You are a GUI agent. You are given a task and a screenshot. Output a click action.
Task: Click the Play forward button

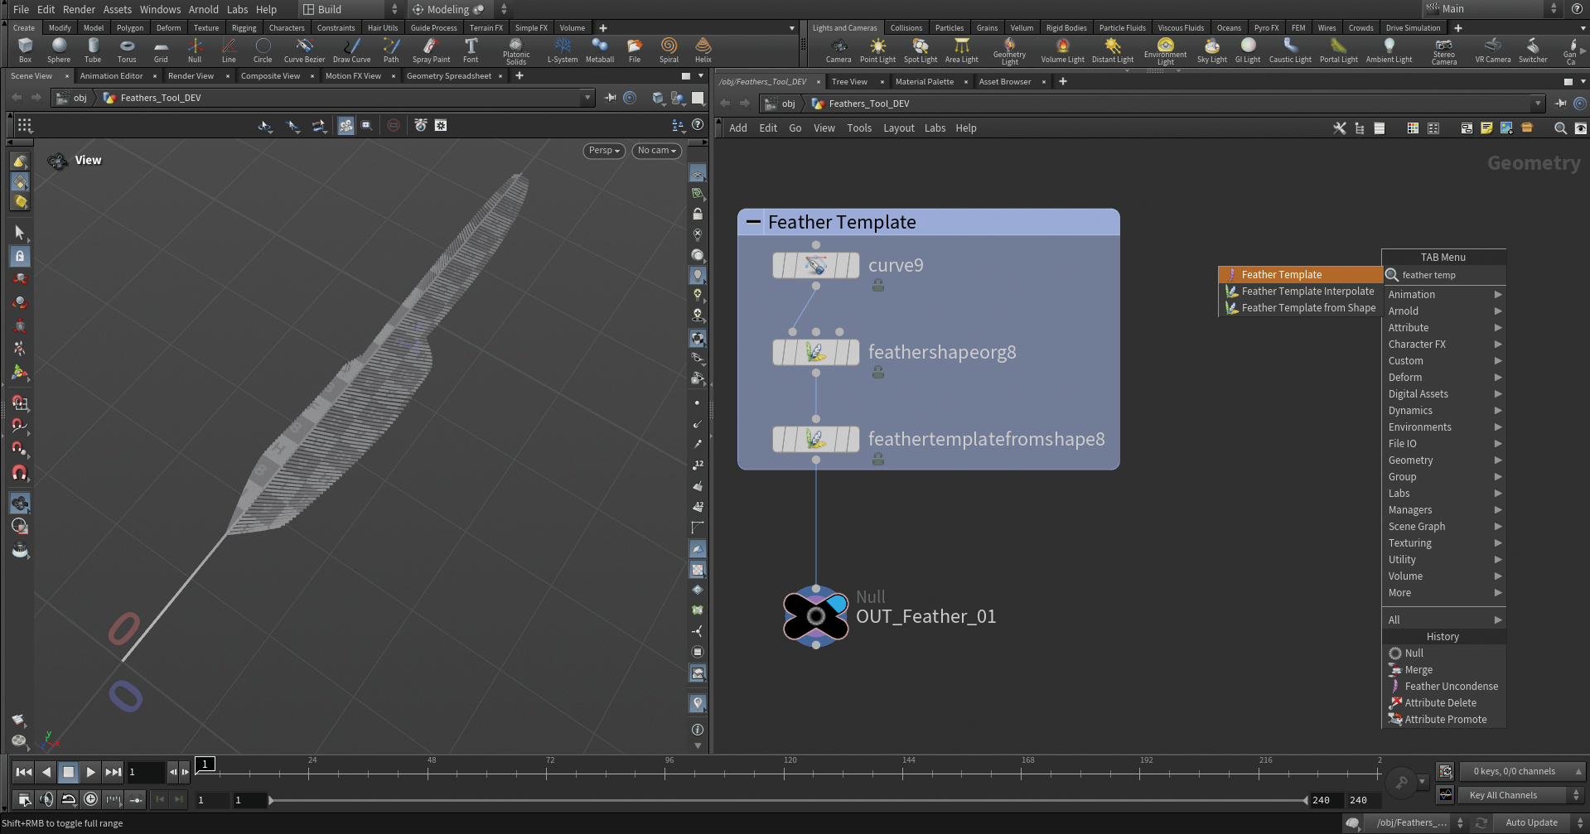(90, 772)
